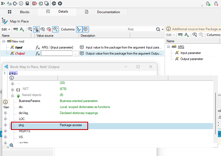Screen dimensions: 221x156
Task: Click the ellipsis button beside Output value field
Action: coord(75,53)
